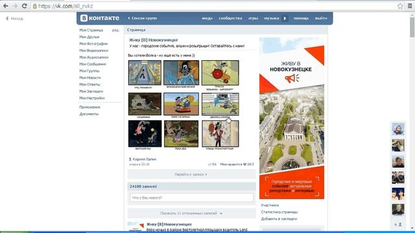Open Участники link under cover
The width and height of the screenshot is (415, 233).
click(270, 205)
